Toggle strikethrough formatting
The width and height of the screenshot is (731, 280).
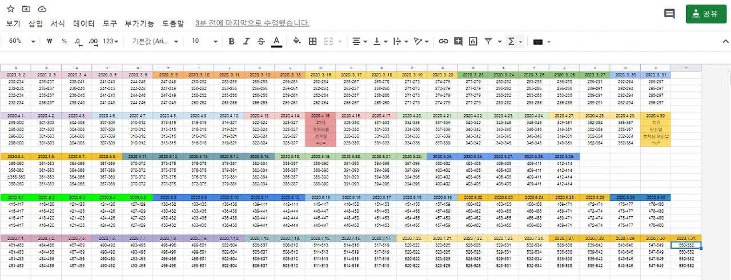pyautogui.click(x=261, y=41)
